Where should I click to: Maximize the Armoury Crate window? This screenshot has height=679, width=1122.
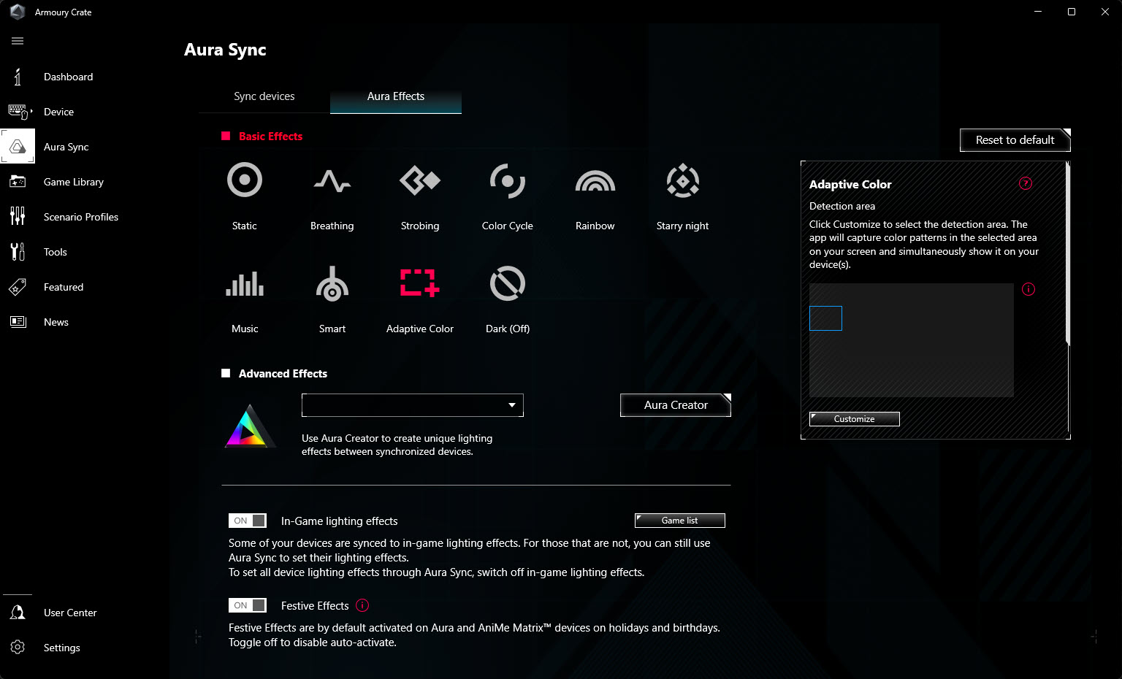pyautogui.click(x=1072, y=12)
